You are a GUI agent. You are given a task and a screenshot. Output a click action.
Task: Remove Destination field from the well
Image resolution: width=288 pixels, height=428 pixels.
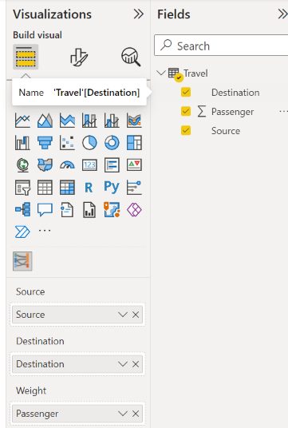(136, 364)
